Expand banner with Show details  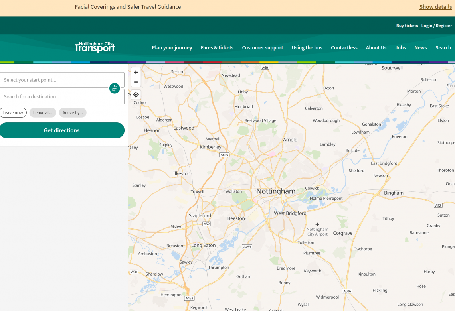[435, 7]
